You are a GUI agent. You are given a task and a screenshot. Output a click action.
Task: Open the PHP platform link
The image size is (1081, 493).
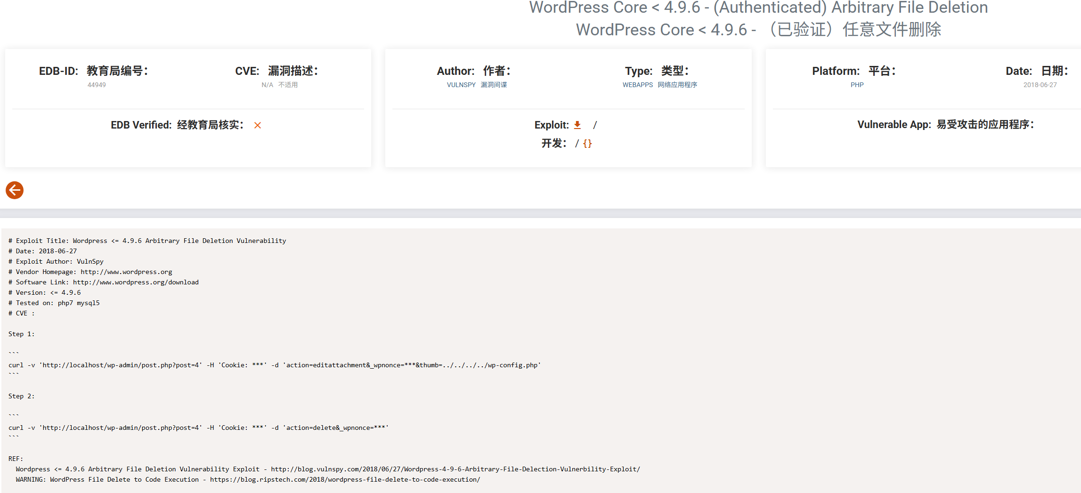[x=857, y=85]
